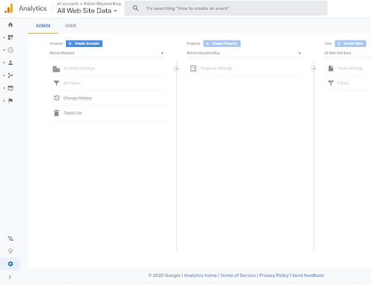Open the Attribution icon in sidebar
The width and height of the screenshot is (371, 286).
tap(10, 239)
